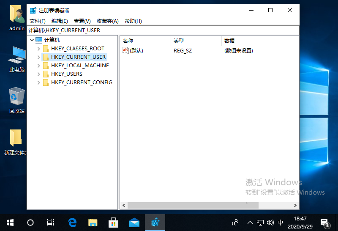Click the registry address bar path
The height and width of the screenshot is (231, 338).
[127, 30]
